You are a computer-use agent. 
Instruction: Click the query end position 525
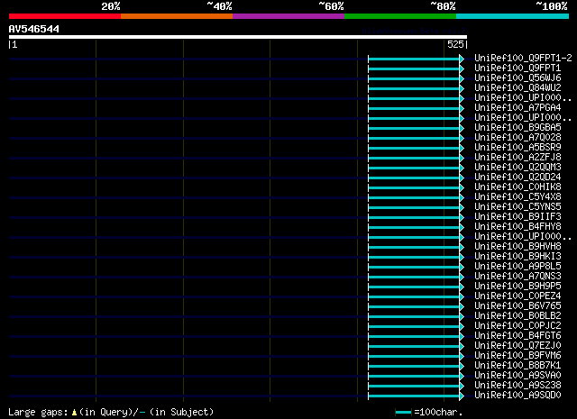point(455,44)
